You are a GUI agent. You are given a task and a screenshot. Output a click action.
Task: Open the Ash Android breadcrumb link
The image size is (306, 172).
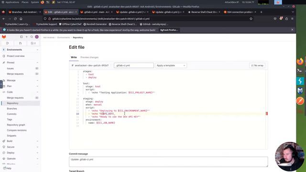coord(49,37)
